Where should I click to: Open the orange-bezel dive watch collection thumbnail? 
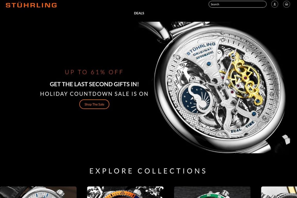pos(125,192)
